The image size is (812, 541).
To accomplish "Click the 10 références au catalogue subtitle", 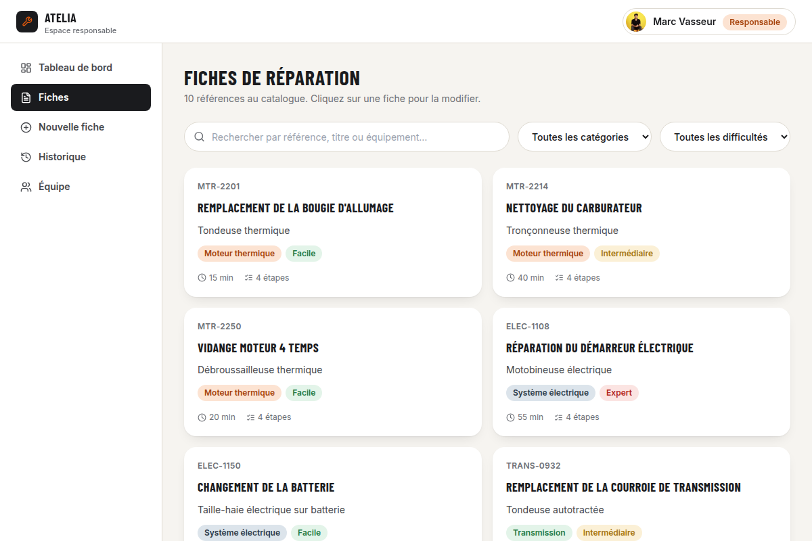I will point(332,99).
